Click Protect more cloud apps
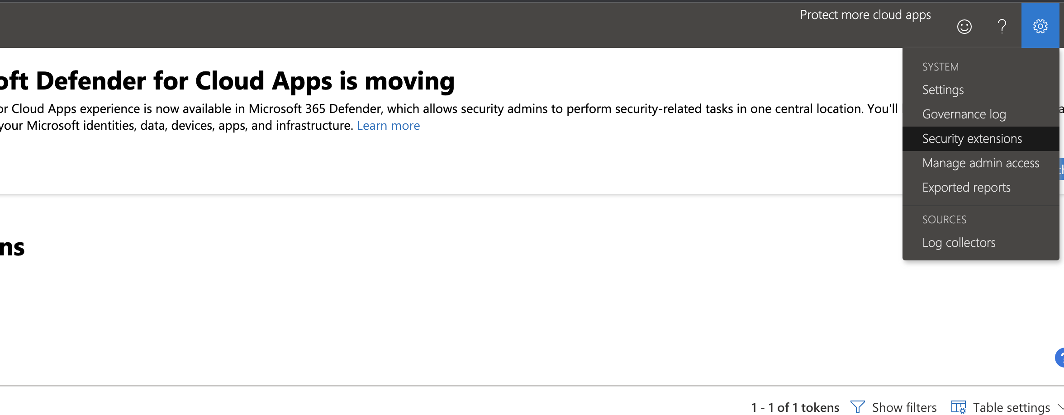Screen dimensions: 1064x415 865,15
